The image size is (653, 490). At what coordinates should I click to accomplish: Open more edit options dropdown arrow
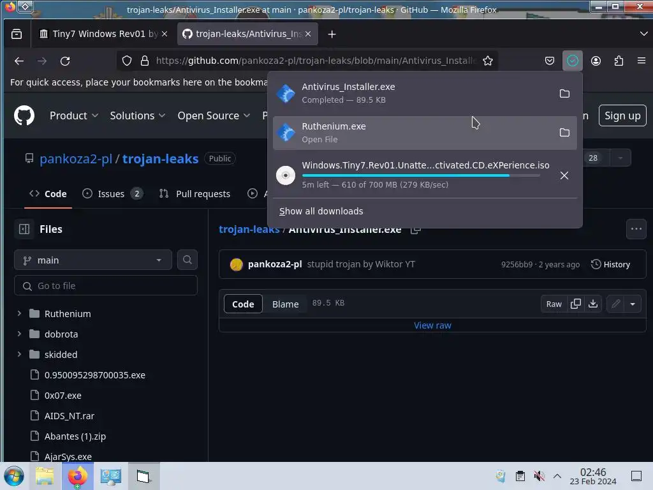[633, 304]
